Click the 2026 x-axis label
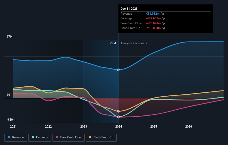This screenshot has width=228, height=145. [189, 127]
